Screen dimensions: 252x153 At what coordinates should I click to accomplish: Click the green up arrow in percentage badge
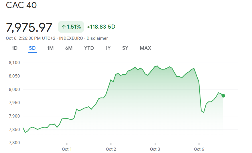(x=64, y=27)
